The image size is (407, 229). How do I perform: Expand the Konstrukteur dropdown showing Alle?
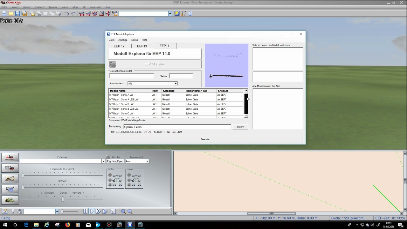point(176,84)
